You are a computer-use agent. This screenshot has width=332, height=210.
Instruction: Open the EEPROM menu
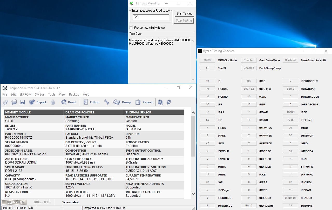coord(25,94)
